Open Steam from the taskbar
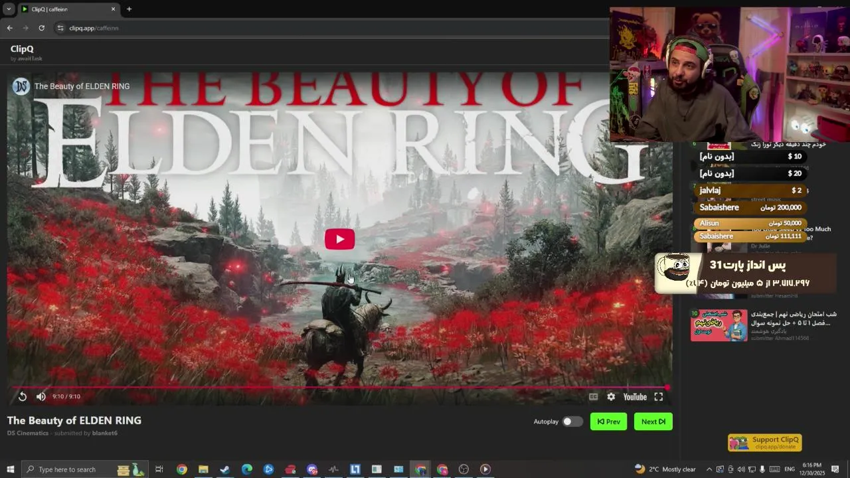Viewport: 850px width, 478px height. tap(225, 469)
